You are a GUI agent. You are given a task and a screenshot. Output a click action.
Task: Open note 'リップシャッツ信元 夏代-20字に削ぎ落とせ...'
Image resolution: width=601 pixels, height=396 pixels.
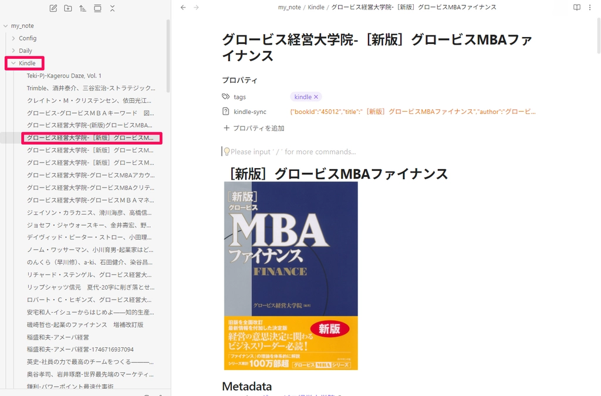(90, 287)
